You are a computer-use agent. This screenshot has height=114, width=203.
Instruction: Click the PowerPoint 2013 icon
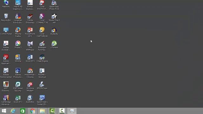tap(30, 32)
